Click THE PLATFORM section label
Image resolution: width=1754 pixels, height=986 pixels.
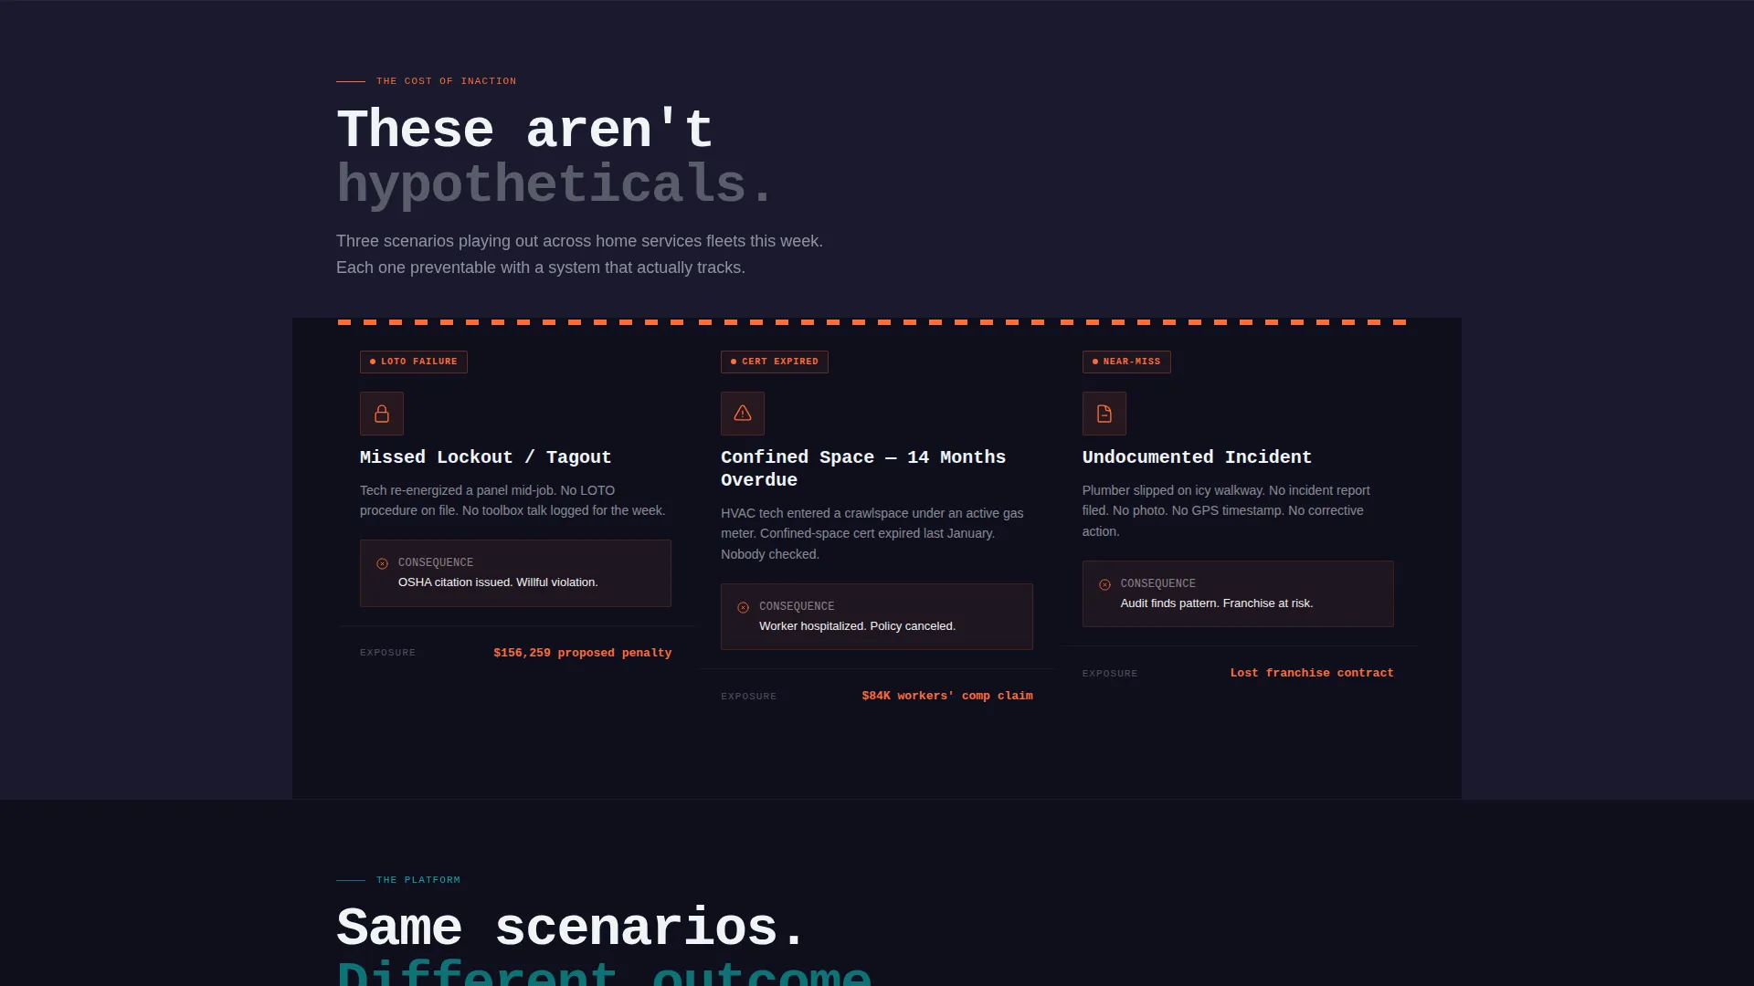[418, 880]
